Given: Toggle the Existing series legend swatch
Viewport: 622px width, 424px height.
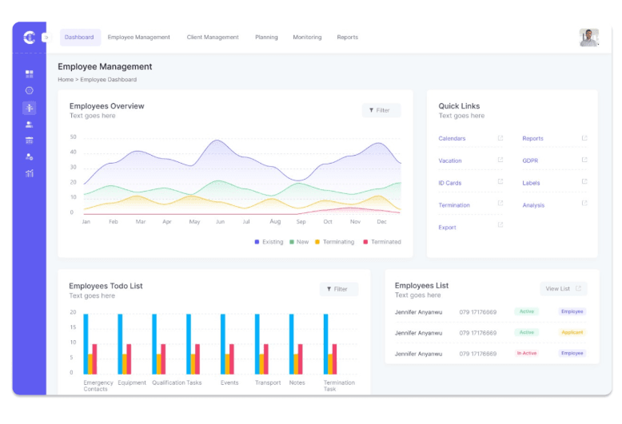Looking at the screenshot, I should click(257, 242).
